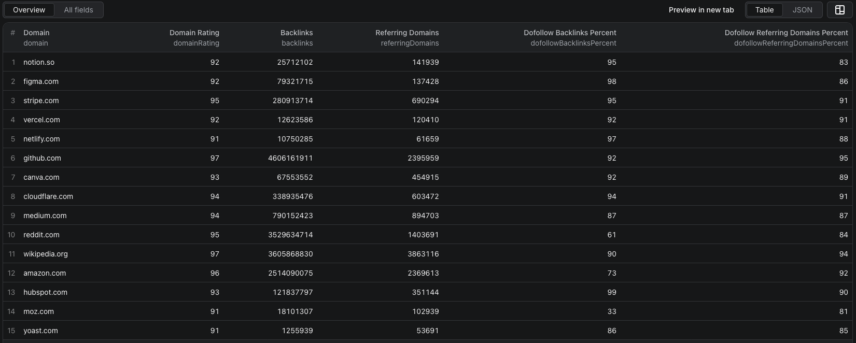Select the Table view toggle
The width and height of the screenshot is (856, 343).
pyautogui.click(x=764, y=10)
